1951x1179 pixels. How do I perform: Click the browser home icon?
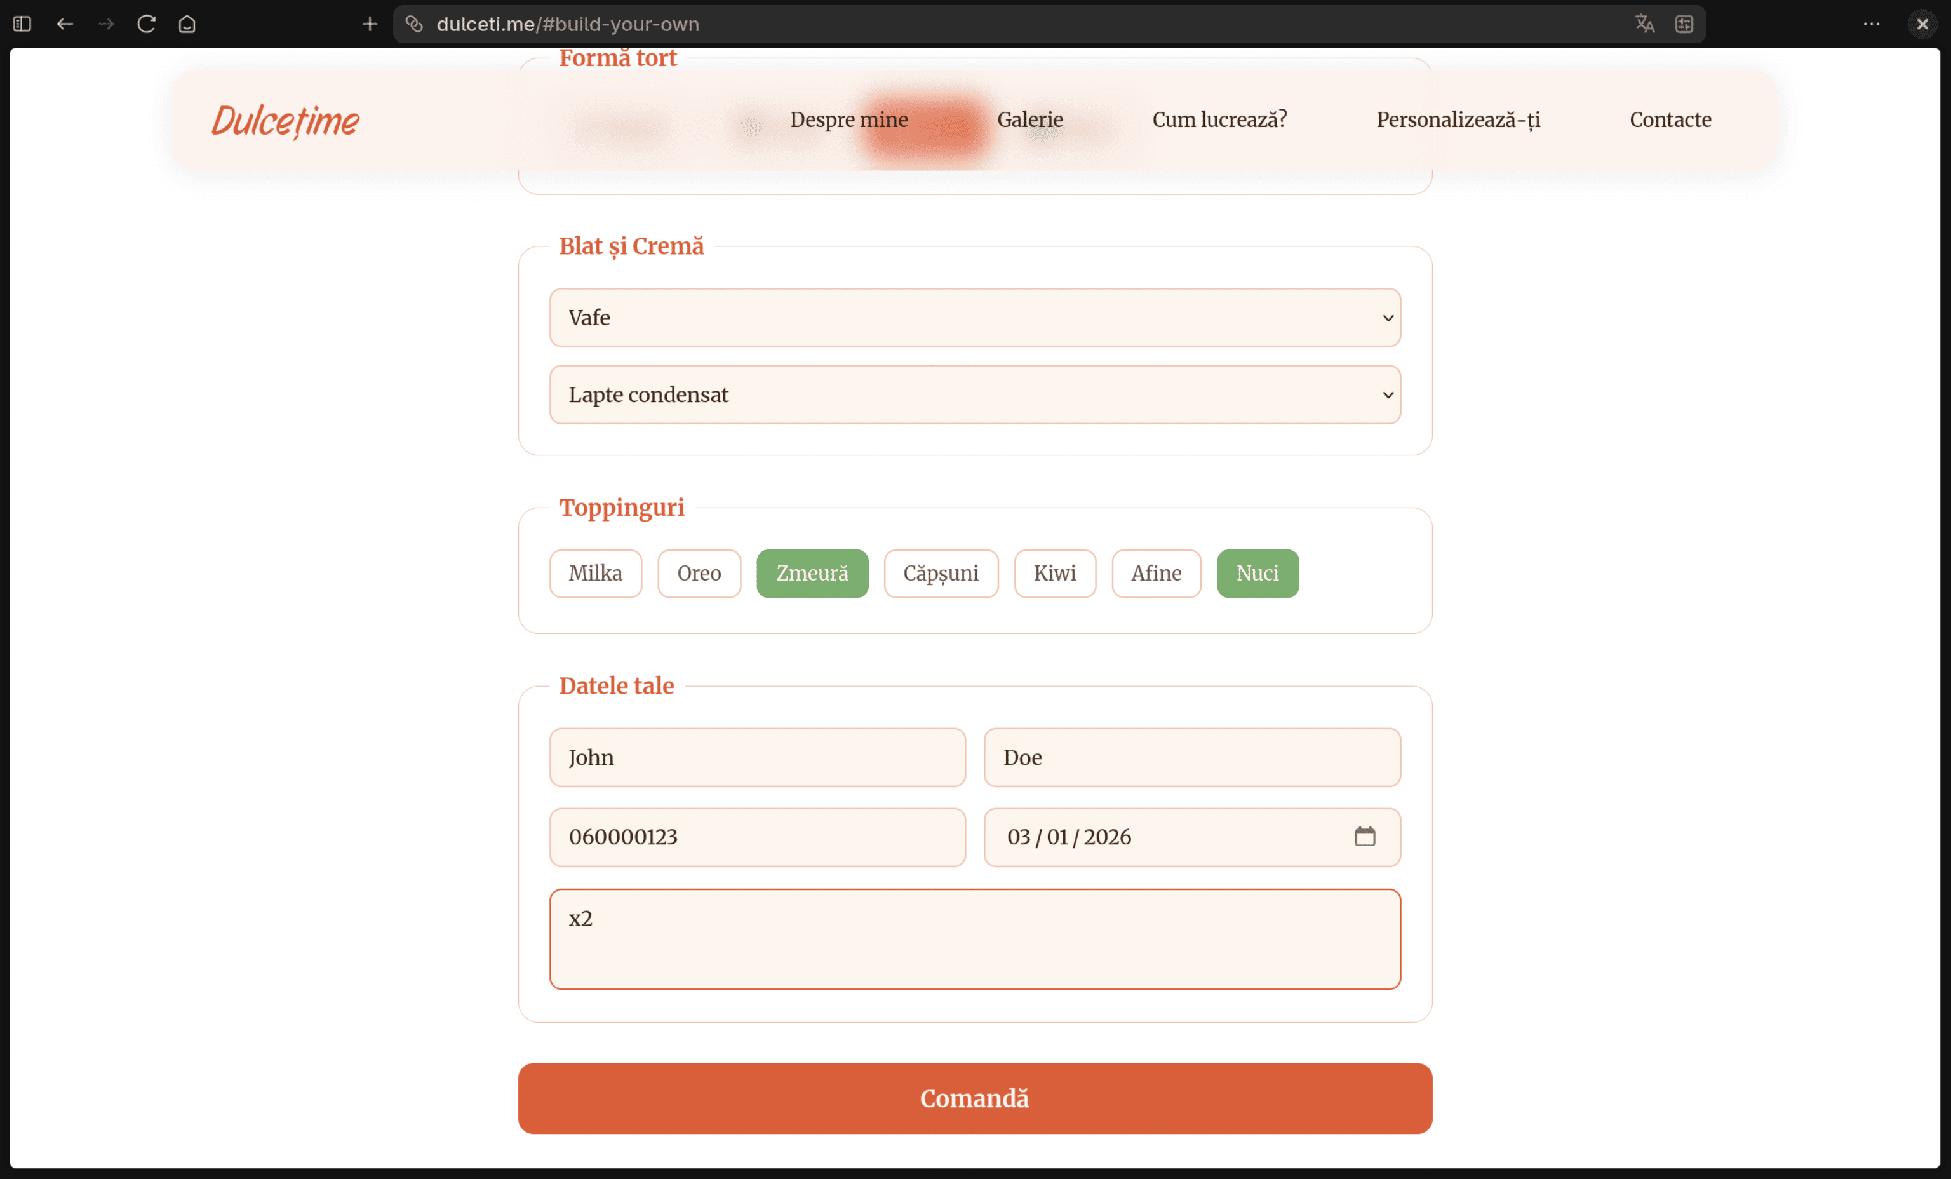[187, 24]
